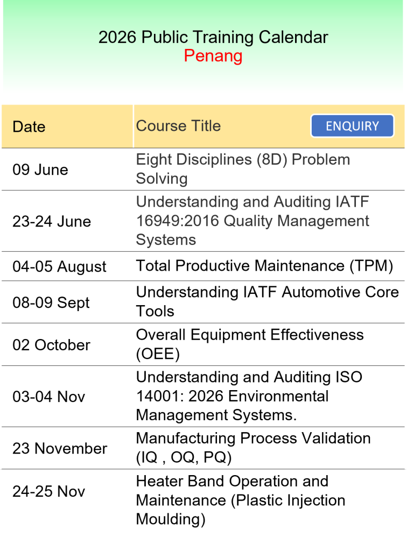The width and height of the screenshot is (407, 551).
Task: Open Understanding IATF Automotive Core Tools course
Action: click(267, 301)
